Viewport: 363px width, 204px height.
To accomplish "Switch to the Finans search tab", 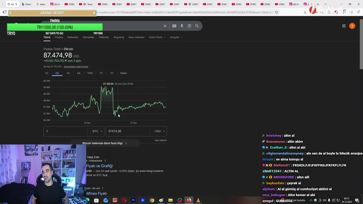I will coord(59,37).
